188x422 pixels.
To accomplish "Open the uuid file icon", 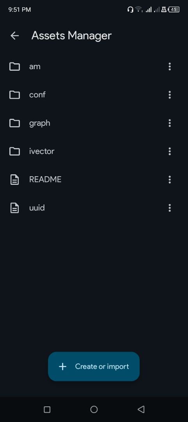I will pos(14,208).
